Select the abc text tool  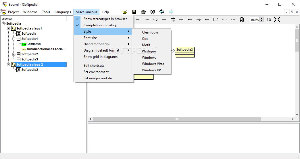tap(233, 20)
